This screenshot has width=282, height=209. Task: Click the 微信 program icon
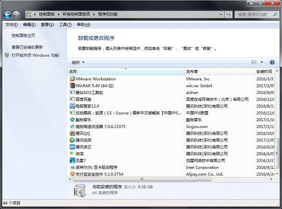[72, 154]
